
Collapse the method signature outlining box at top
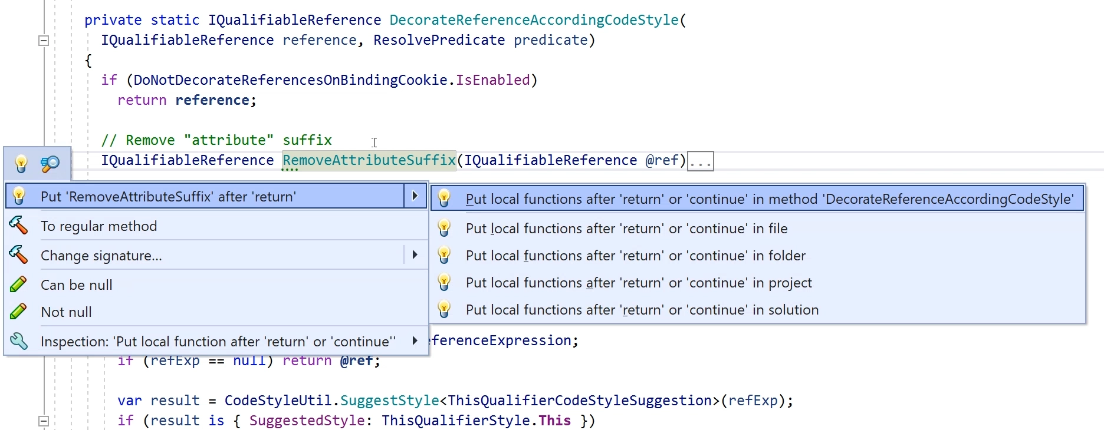click(x=44, y=41)
